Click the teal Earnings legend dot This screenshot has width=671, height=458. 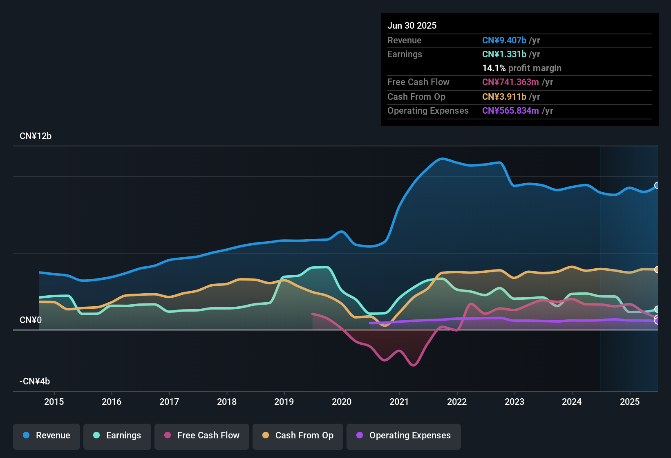tap(96, 436)
